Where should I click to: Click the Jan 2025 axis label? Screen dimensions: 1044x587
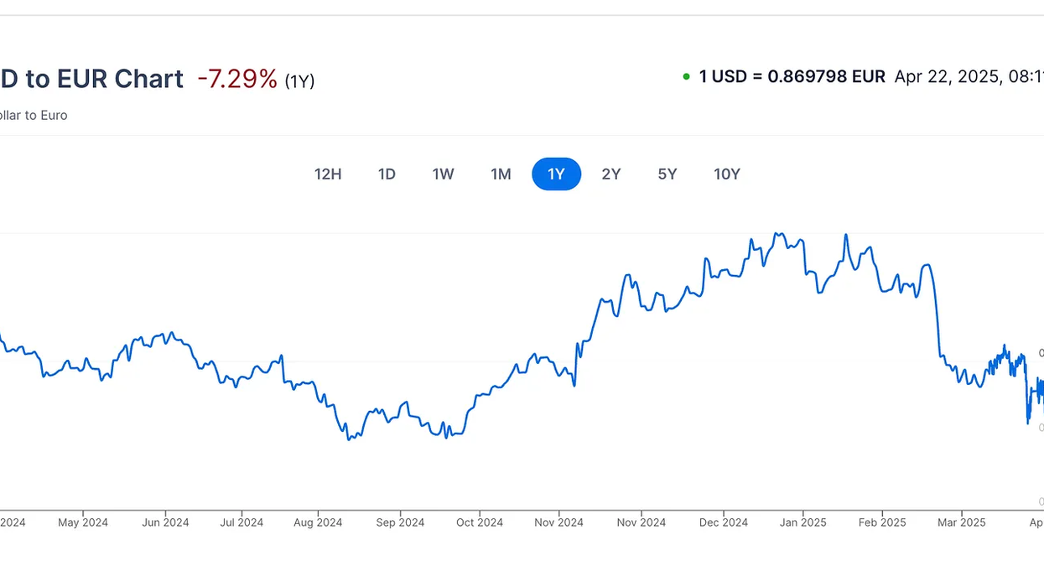point(802,522)
